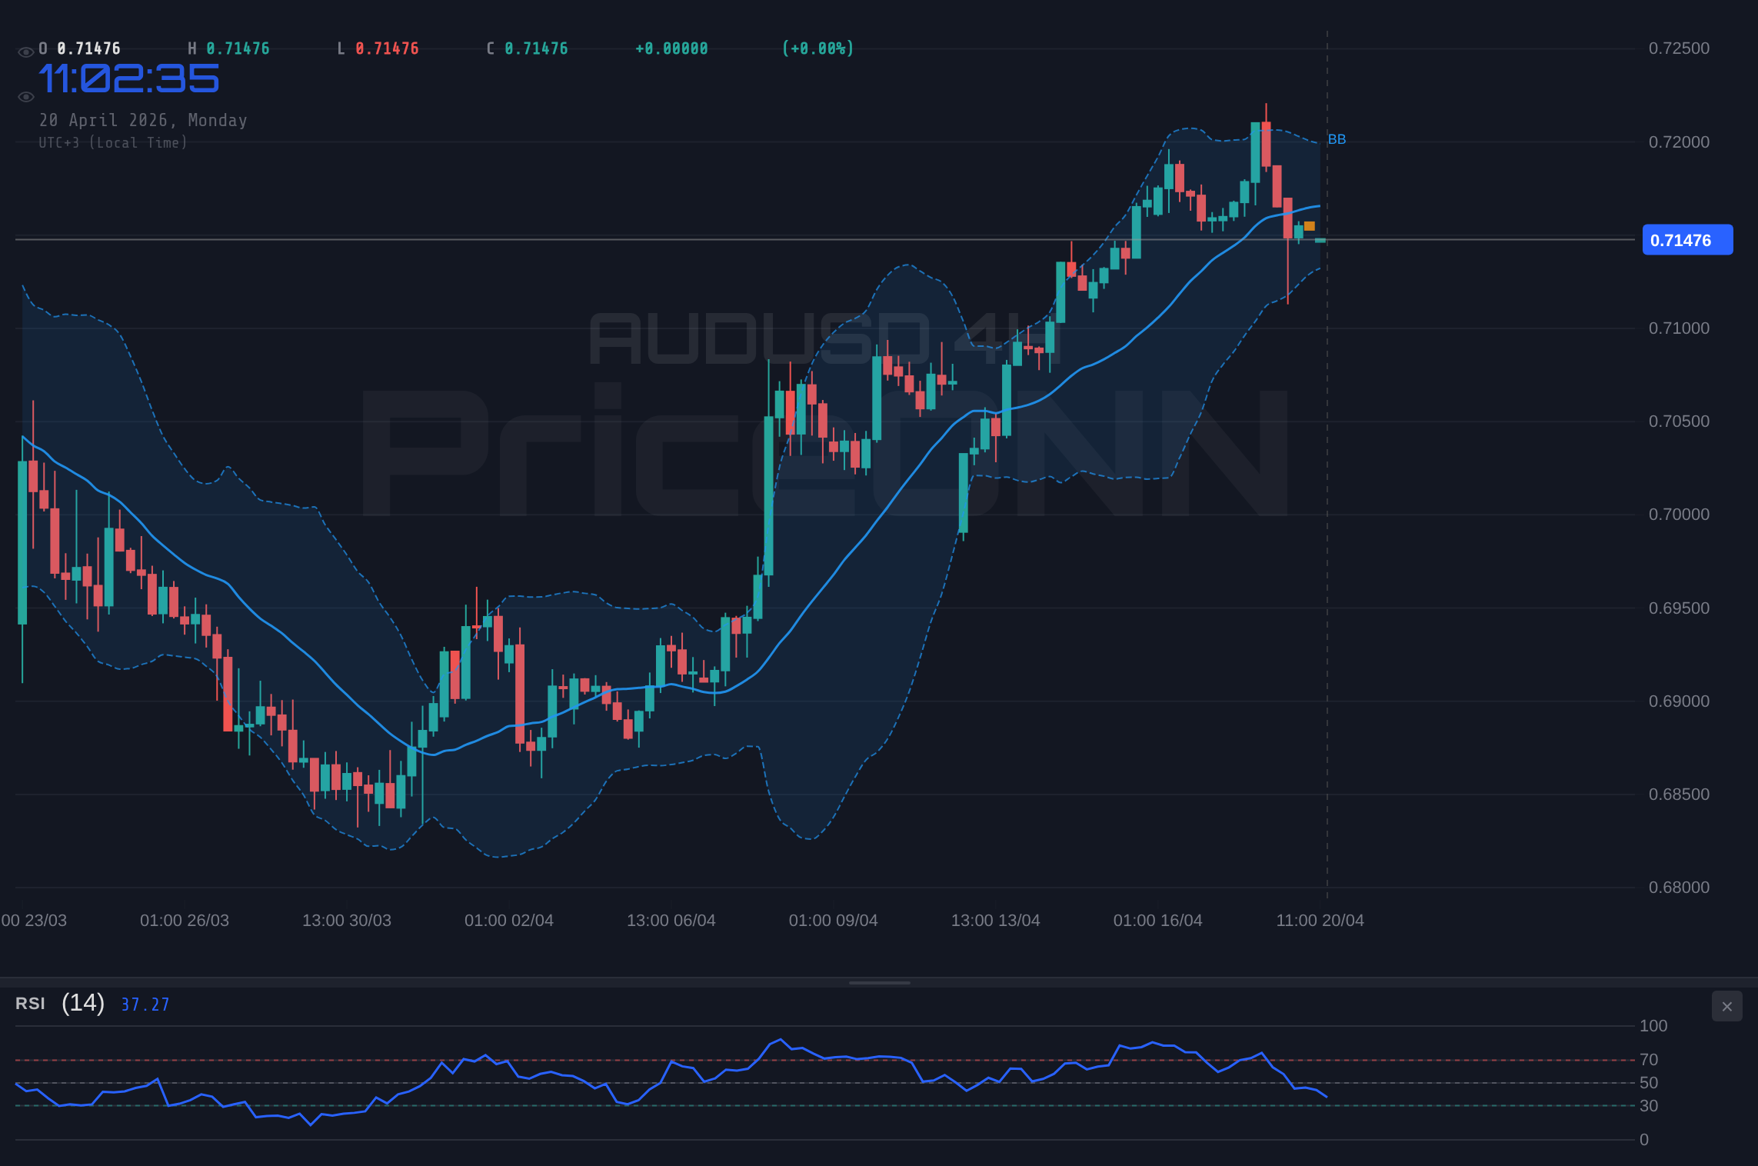Click the RSI scale label 30
This screenshot has width=1758, height=1166.
pos(1649,1106)
